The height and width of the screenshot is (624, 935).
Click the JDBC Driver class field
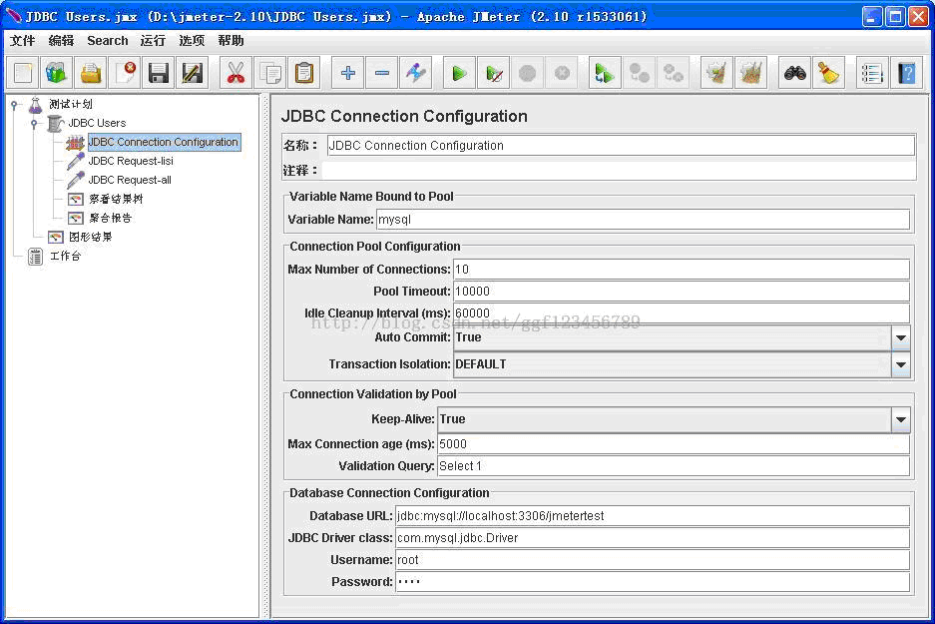tap(653, 538)
